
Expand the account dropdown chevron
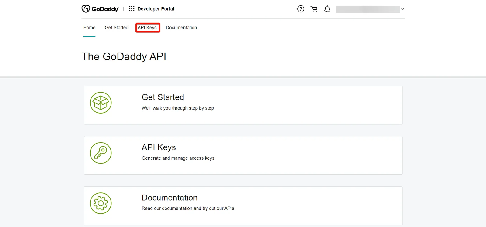402,9
